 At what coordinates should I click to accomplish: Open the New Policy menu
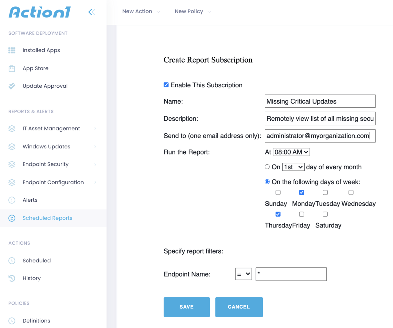[189, 11]
